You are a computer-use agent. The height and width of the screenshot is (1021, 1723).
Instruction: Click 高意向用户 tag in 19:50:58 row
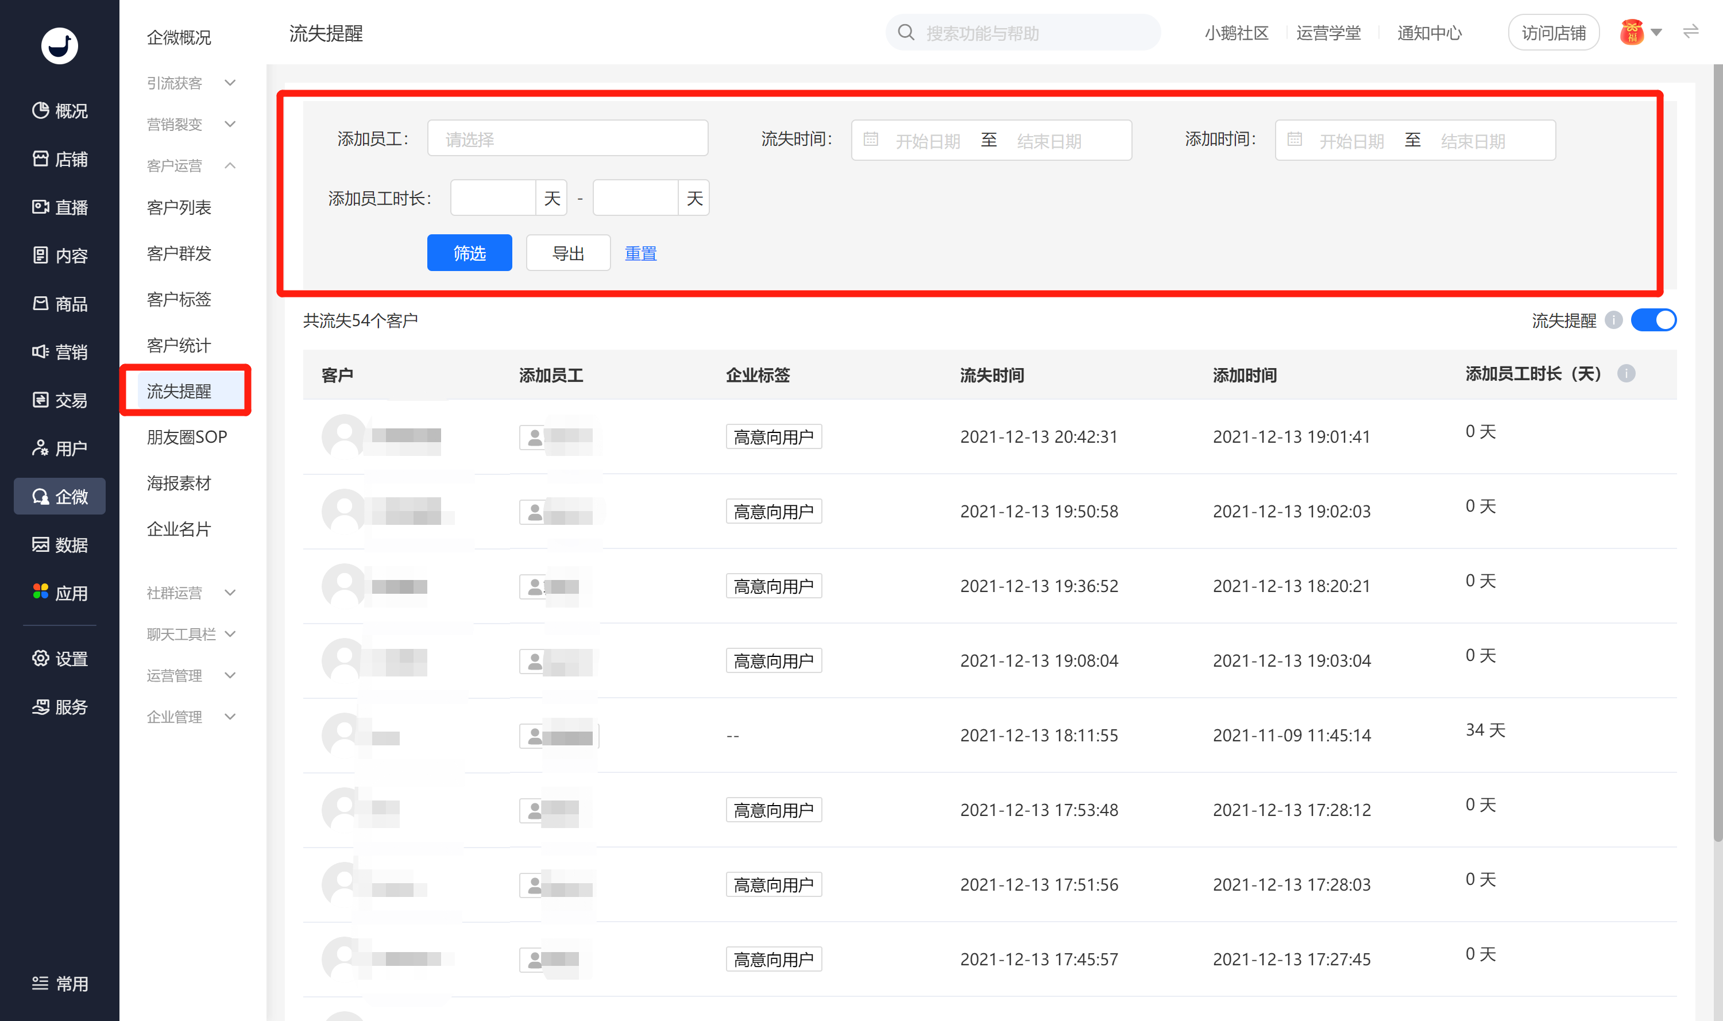(774, 511)
